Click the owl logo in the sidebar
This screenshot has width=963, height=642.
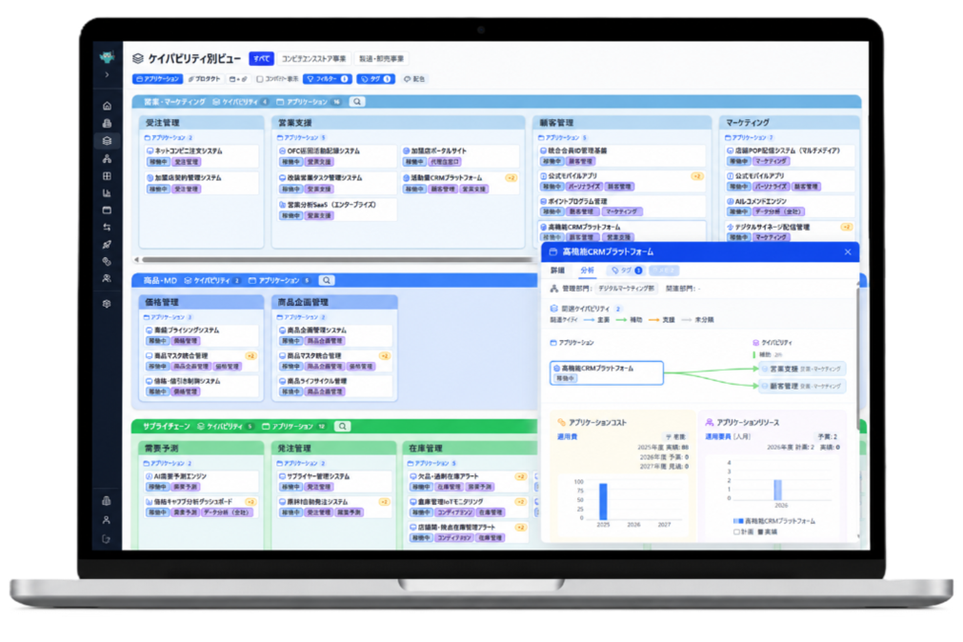[107, 57]
